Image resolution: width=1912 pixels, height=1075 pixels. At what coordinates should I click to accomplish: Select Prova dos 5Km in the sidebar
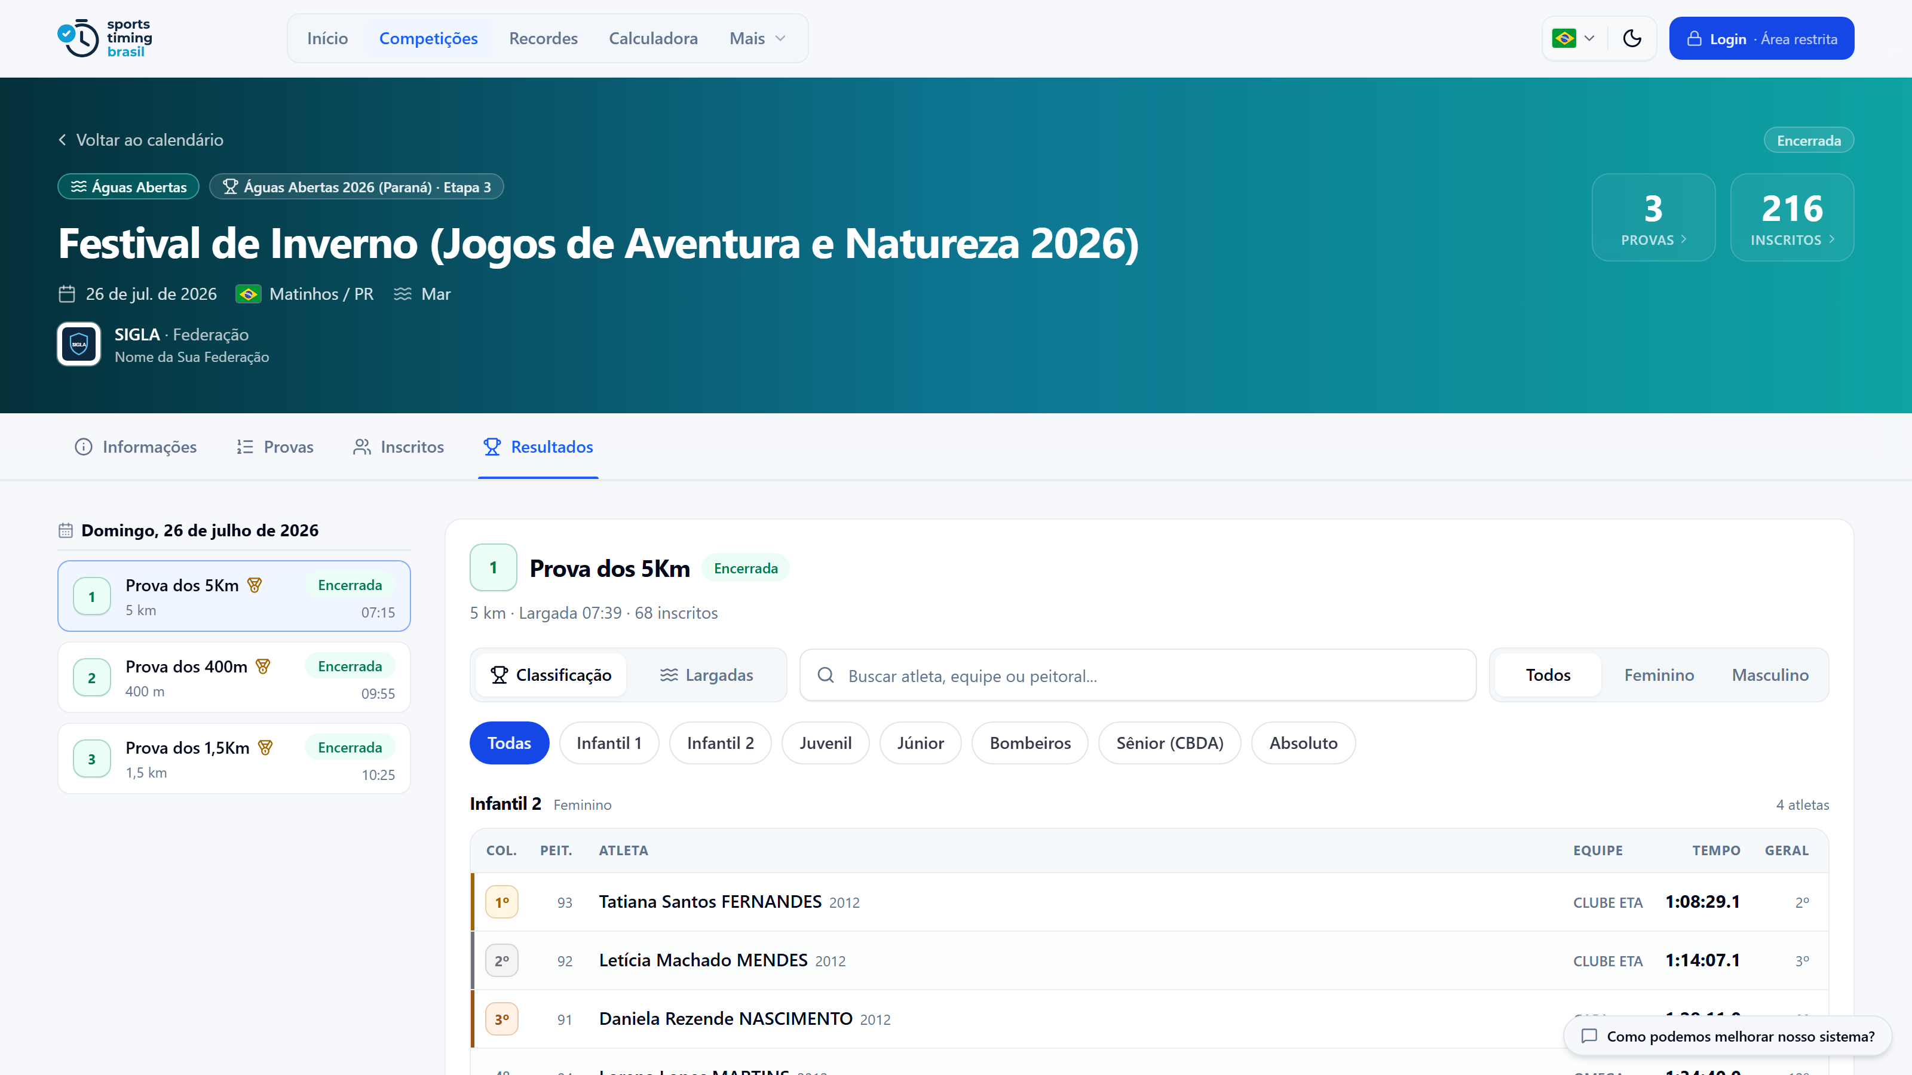tap(234, 597)
